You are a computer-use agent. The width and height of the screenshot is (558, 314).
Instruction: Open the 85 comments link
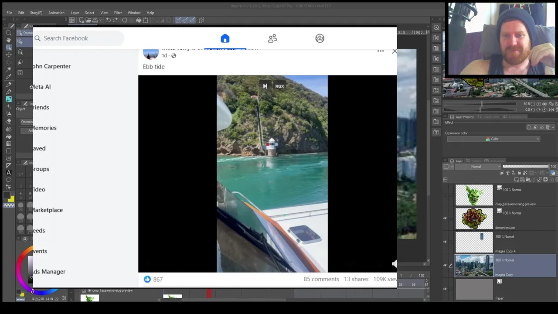[321, 279]
